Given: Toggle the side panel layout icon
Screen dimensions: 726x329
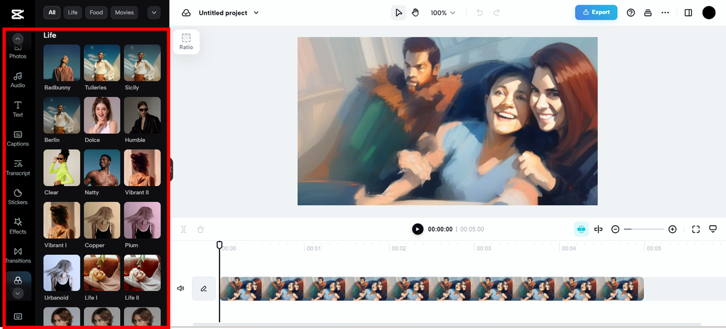Looking at the screenshot, I should pyautogui.click(x=689, y=12).
